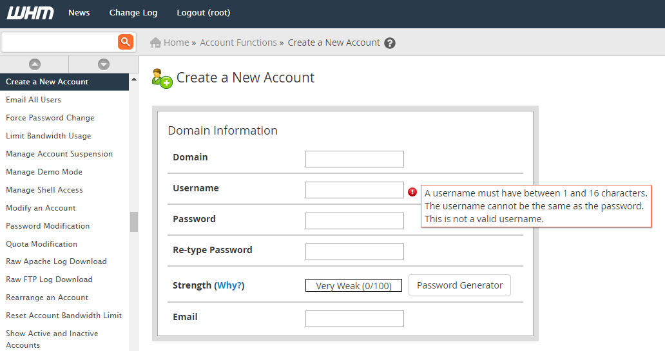Click the red username error icon
The width and height of the screenshot is (665, 351).
[412, 192]
